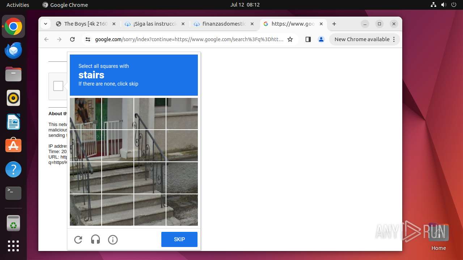Select the https://www.goo tab
Screen dimensions: 463x260
pyautogui.click(x=293, y=24)
